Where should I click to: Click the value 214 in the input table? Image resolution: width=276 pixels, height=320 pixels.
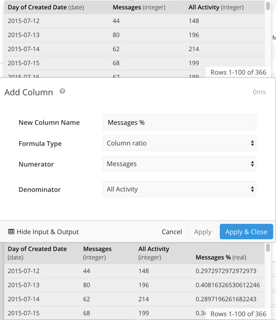coord(194,49)
